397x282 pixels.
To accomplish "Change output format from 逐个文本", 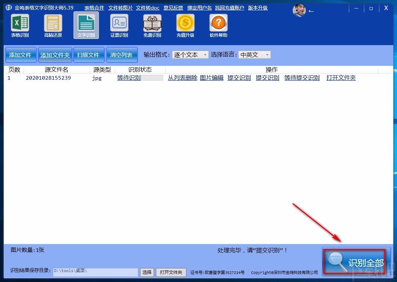I will [x=205, y=54].
